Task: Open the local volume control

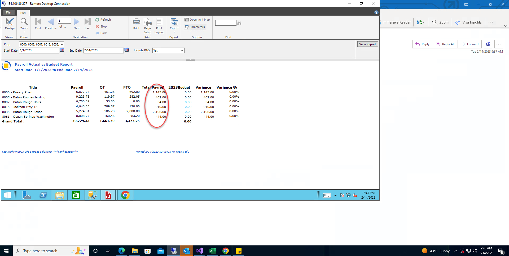Action: (x=475, y=251)
